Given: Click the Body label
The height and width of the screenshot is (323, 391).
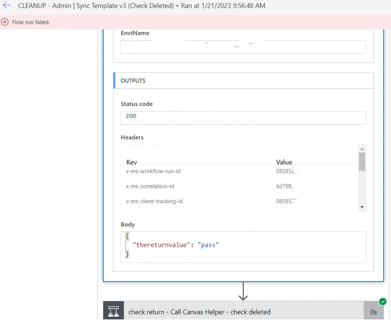Looking at the screenshot, I should pos(128,224).
